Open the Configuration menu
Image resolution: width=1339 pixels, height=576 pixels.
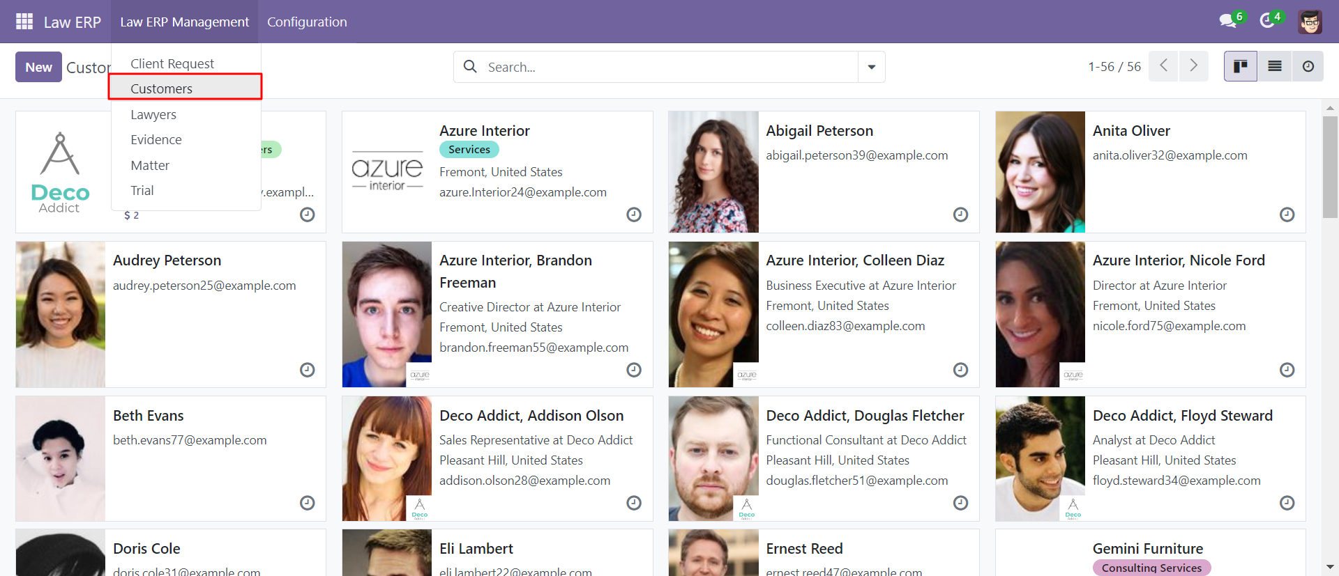coord(307,22)
